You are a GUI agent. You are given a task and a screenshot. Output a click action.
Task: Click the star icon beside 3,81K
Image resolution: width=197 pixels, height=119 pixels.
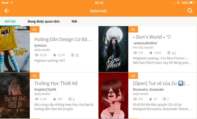[x=151, y=53]
